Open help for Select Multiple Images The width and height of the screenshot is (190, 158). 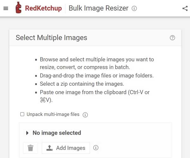[x=172, y=38]
